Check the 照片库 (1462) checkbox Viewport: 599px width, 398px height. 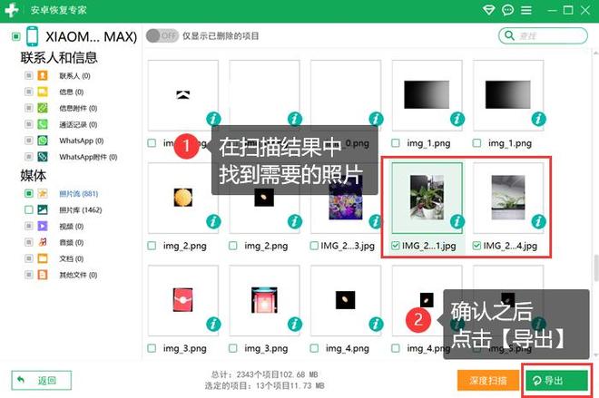coord(30,209)
